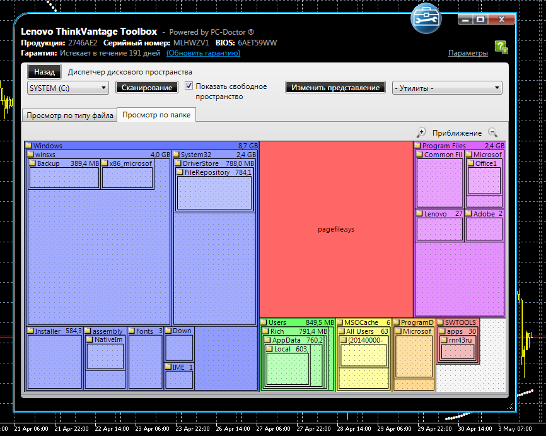
Task: Click the zoom out magnifier icon
Action: pos(492,132)
